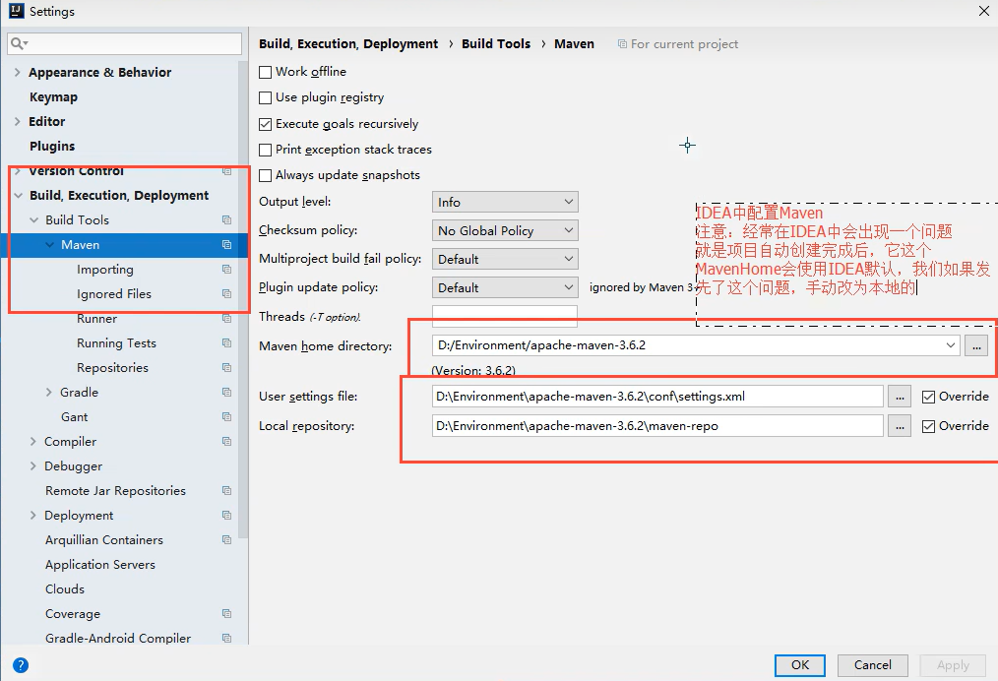
Task: Click the project-level icon beside Coverage
Action: (x=226, y=613)
